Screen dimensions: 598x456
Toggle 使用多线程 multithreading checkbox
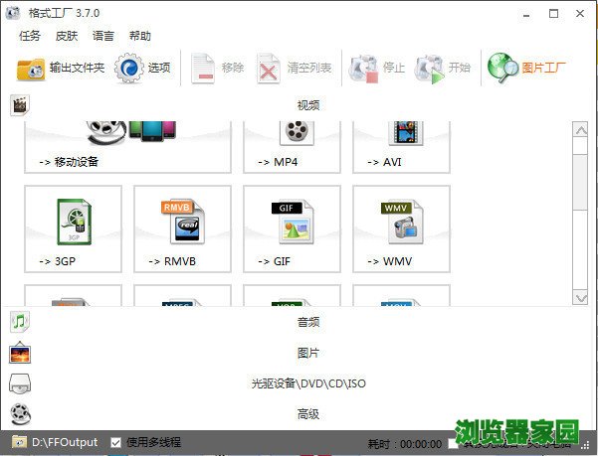pos(116,442)
